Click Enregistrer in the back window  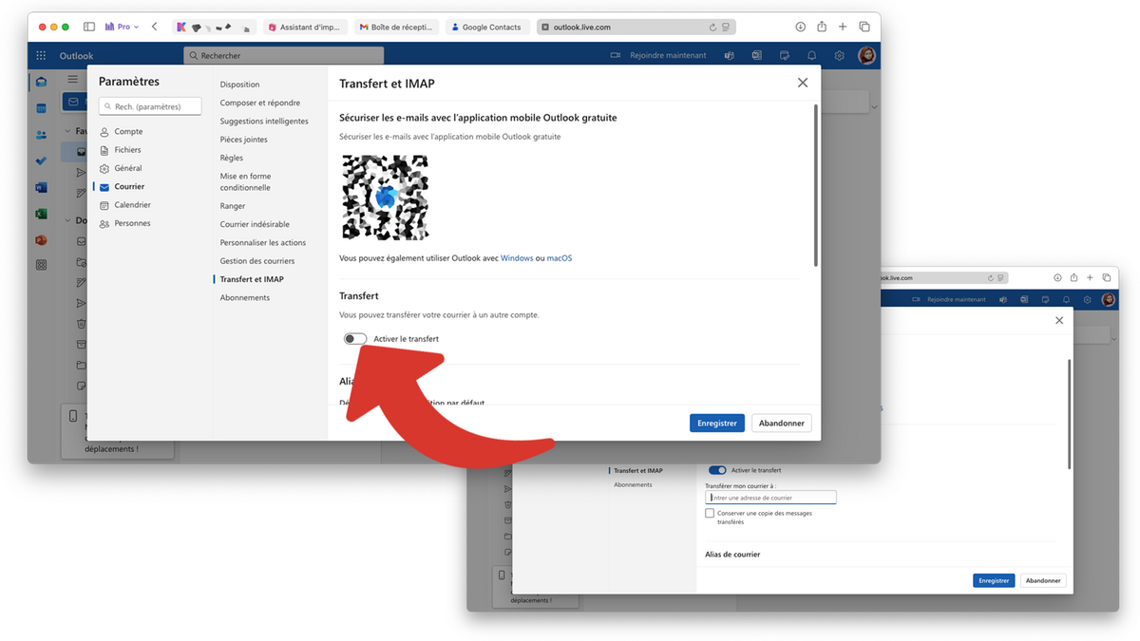coord(994,580)
